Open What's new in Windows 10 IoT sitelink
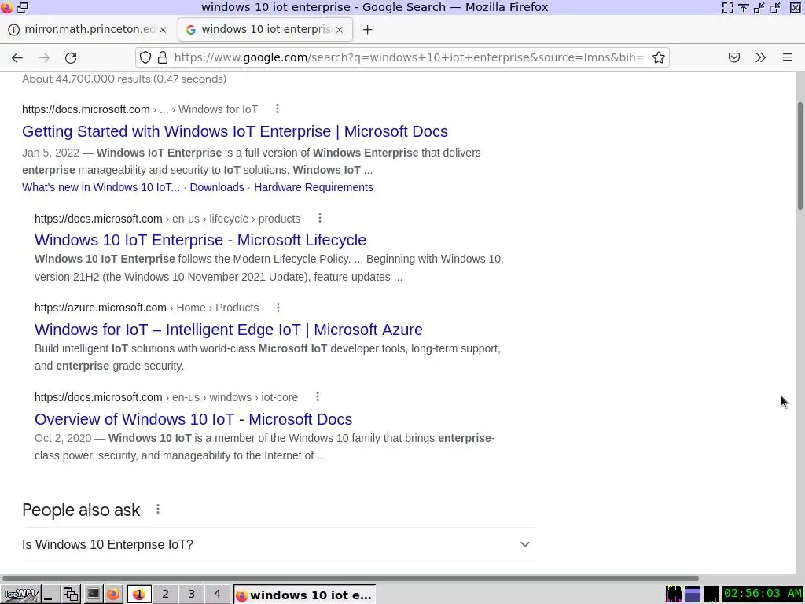This screenshot has height=604, width=805. (101, 187)
